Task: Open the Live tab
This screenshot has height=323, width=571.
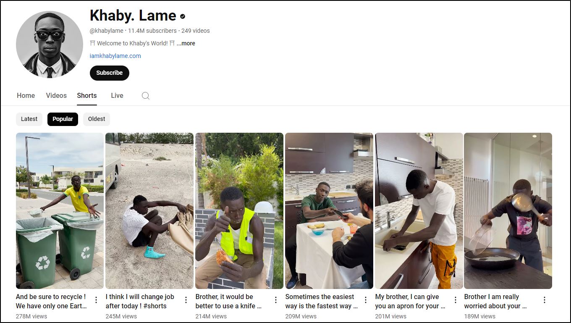Action: point(117,96)
